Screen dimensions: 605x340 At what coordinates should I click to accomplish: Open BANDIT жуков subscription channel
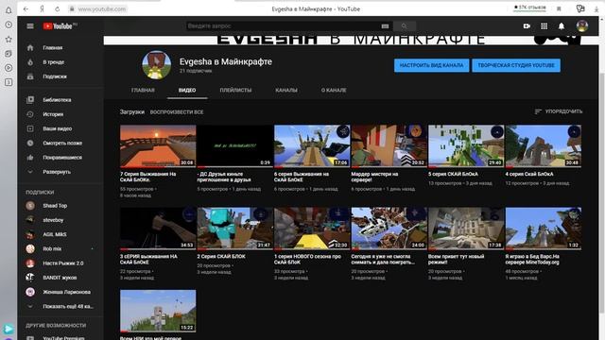pos(60,278)
